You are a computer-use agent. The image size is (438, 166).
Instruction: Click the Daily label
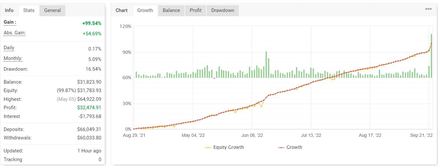(9, 48)
